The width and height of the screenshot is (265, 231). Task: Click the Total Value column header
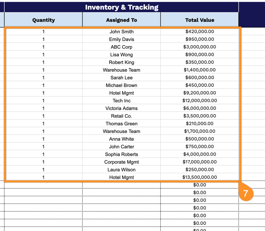[x=200, y=20]
